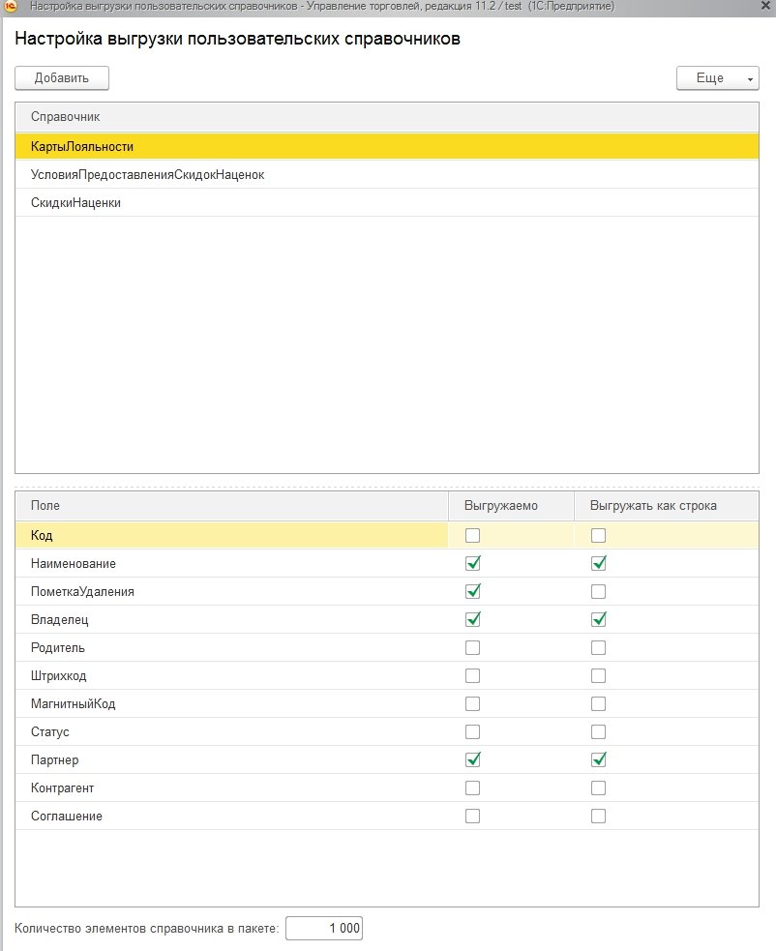The width and height of the screenshot is (776, 951).
Task: Close the settings window
Action: click(765, 6)
